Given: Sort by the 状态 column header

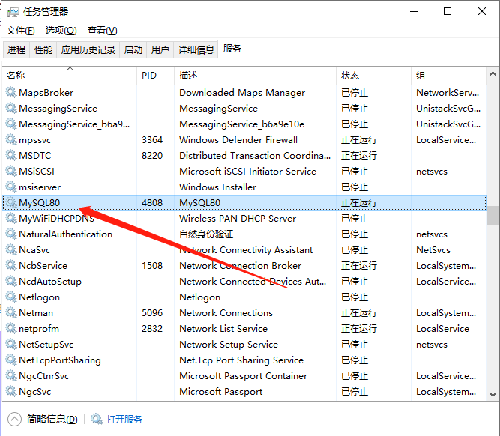Looking at the screenshot, I should point(374,75).
